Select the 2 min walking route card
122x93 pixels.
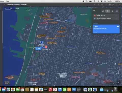click(106, 29)
